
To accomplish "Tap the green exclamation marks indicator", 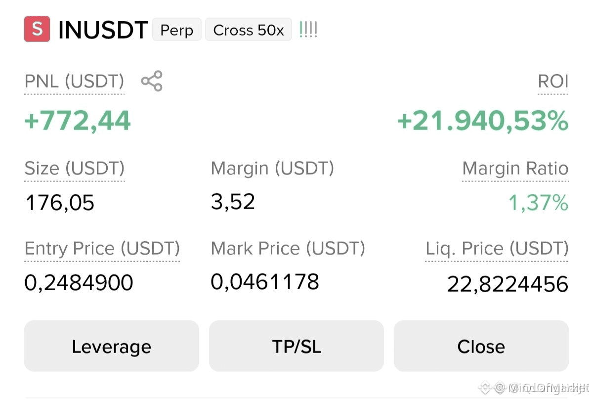I will tap(308, 30).
